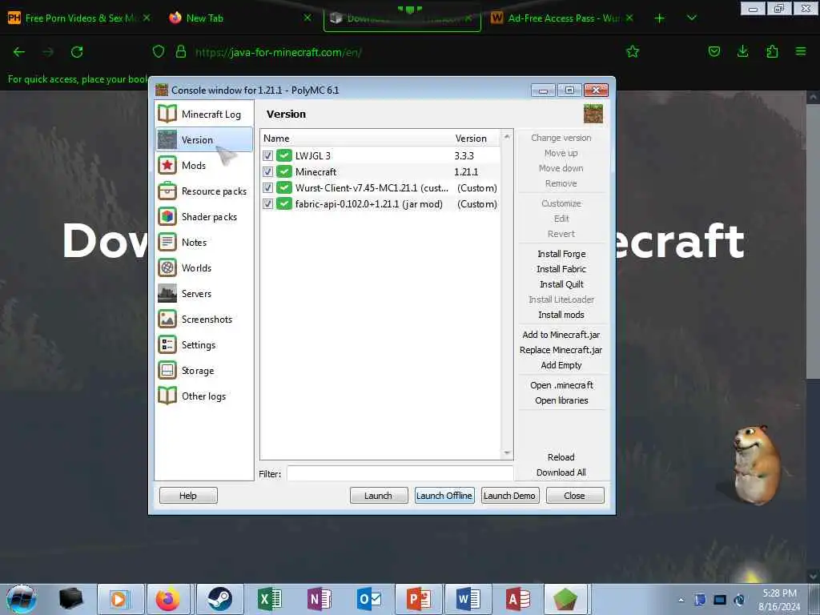Click the Firefox back arrow
This screenshot has width=820, height=615.
pyautogui.click(x=19, y=52)
